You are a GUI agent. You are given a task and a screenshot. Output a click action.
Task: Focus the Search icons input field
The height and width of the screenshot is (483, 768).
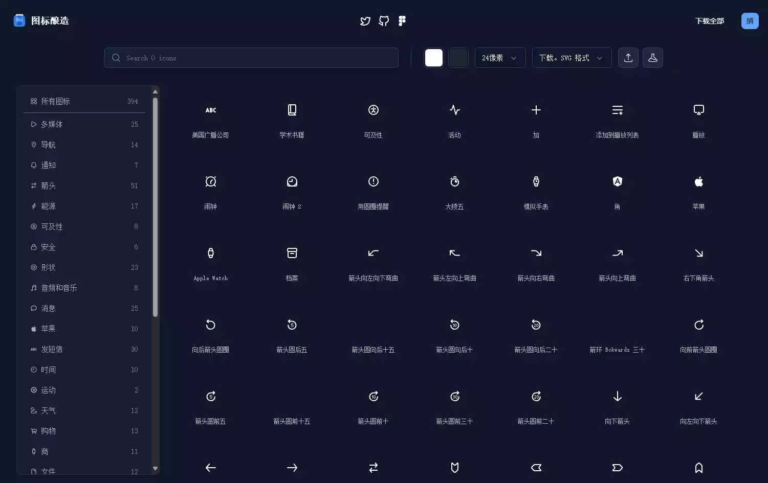pyautogui.click(x=251, y=58)
